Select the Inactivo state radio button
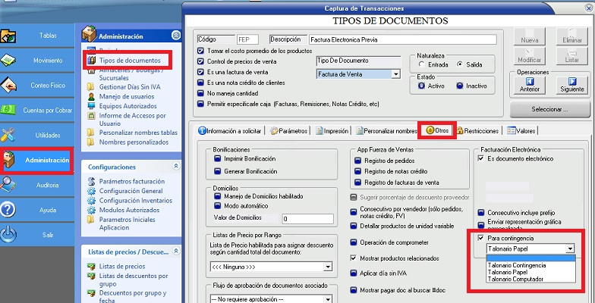 [x=460, y=86]
